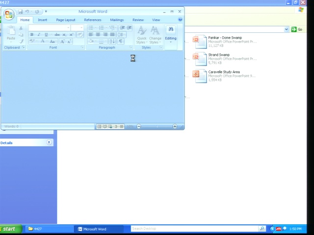The width and height of the screenshot is (314, 235).
Task: Click the Redo icon in Quick Access Toolbar
Action: click(x=37, y=12)
